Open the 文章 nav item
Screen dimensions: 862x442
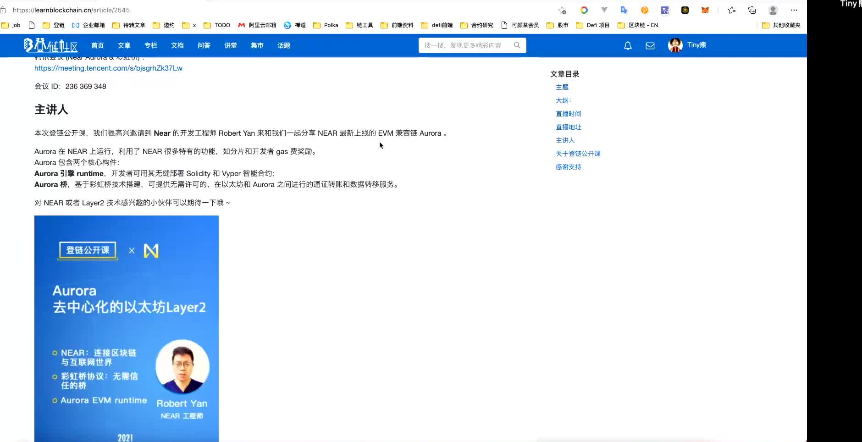click(x=124, y=45)
